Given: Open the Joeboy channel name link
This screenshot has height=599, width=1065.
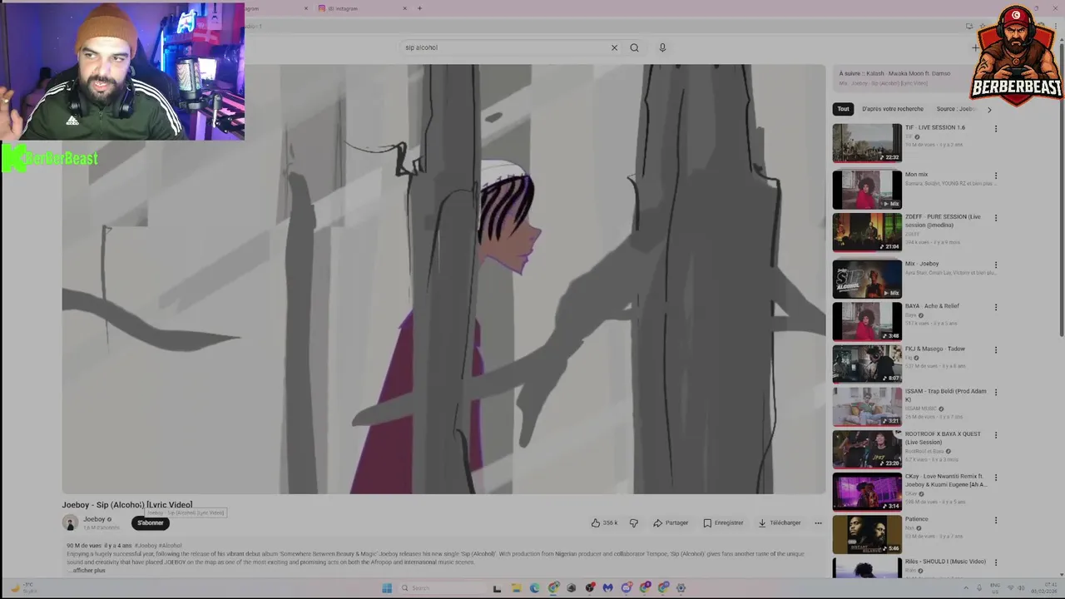Looking at the screenshot, I should pyautogui.click(x=94, y=519).
